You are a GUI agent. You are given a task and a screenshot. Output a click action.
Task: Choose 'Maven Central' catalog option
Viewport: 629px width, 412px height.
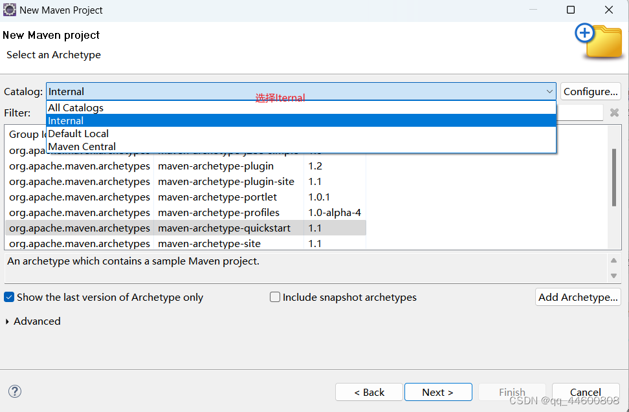tap(302, 146)
